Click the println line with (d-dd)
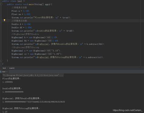This screenshot has height=113, width=144. click(43, 31)
